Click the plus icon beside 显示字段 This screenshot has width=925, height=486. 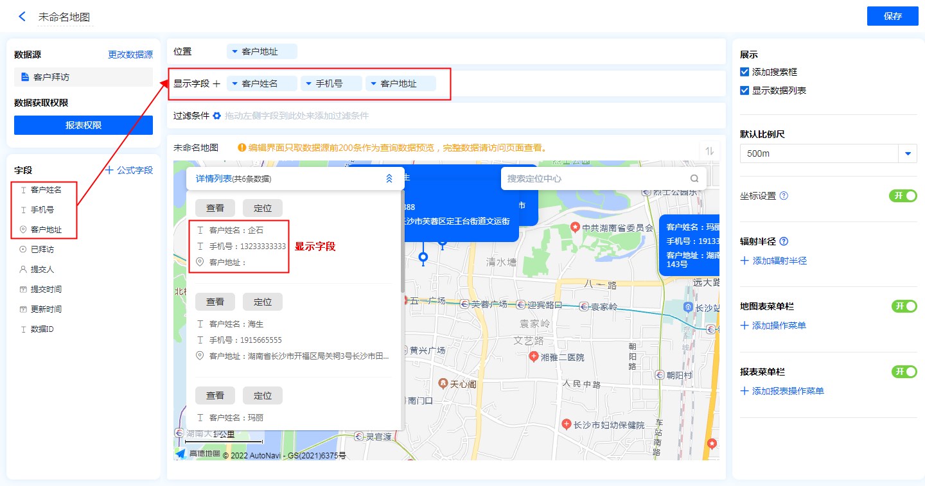(x=216, y=83)
